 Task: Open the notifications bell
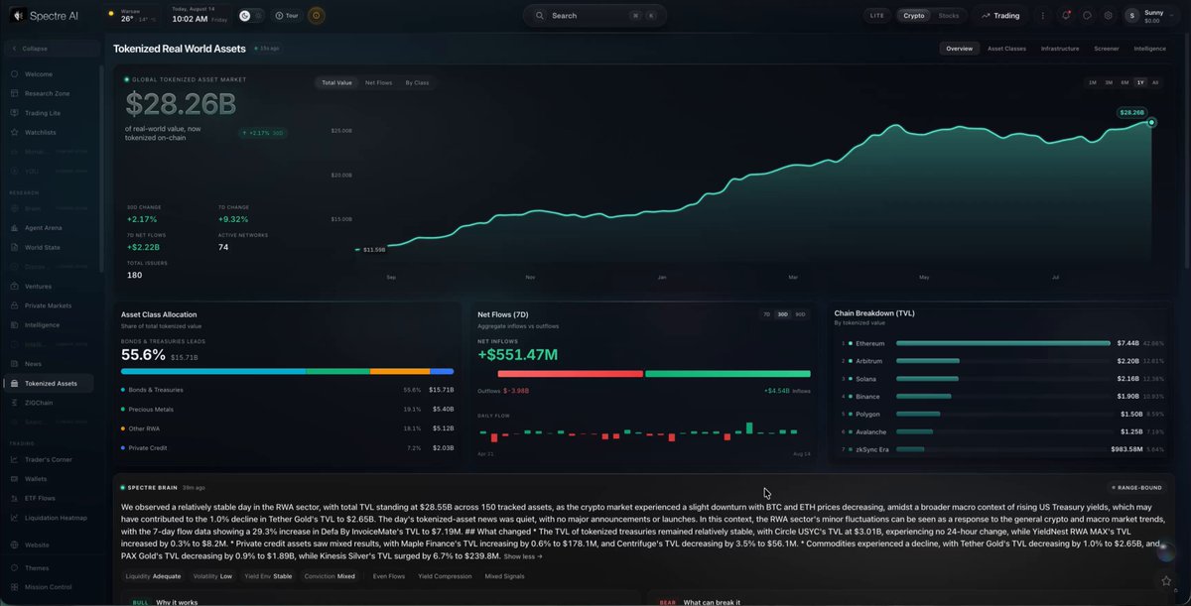click(1066, 16)
